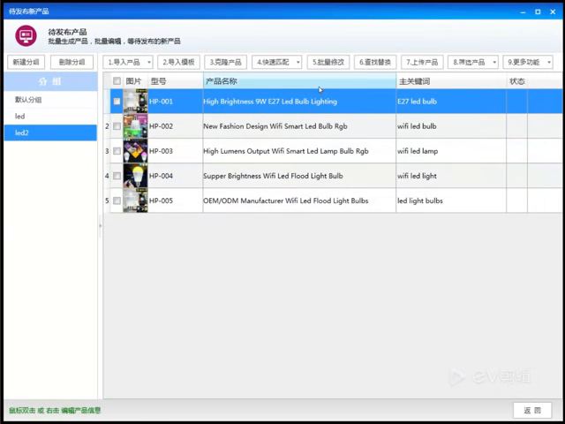
Task: Click the wifi led light keyword cell
Action: coord(451,176)
